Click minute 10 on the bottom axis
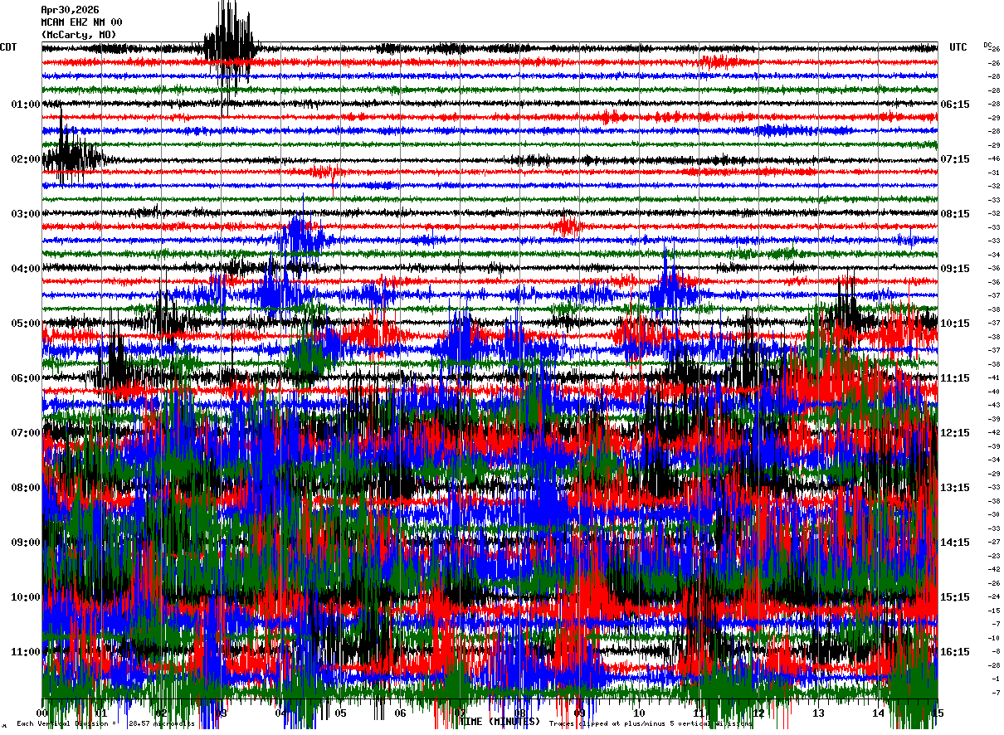This screenshot has width=1004, height=735. 639,713
